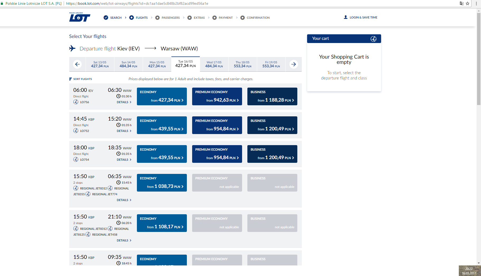
Task: Choose Business from 1 188,28 PLN
Action: [x=272, y=96]
